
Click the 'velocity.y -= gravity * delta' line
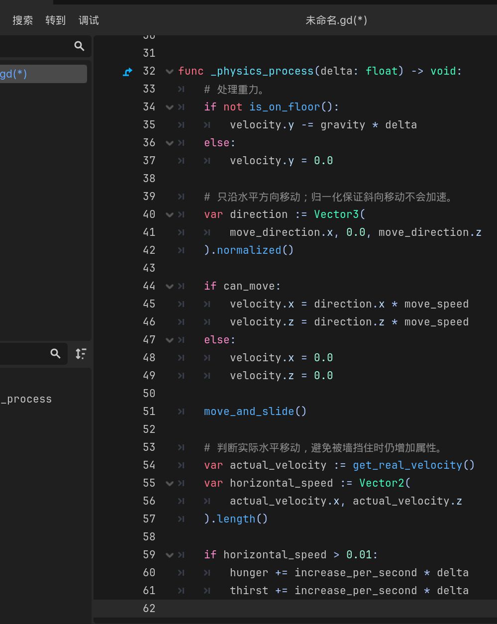pos(323,125)
